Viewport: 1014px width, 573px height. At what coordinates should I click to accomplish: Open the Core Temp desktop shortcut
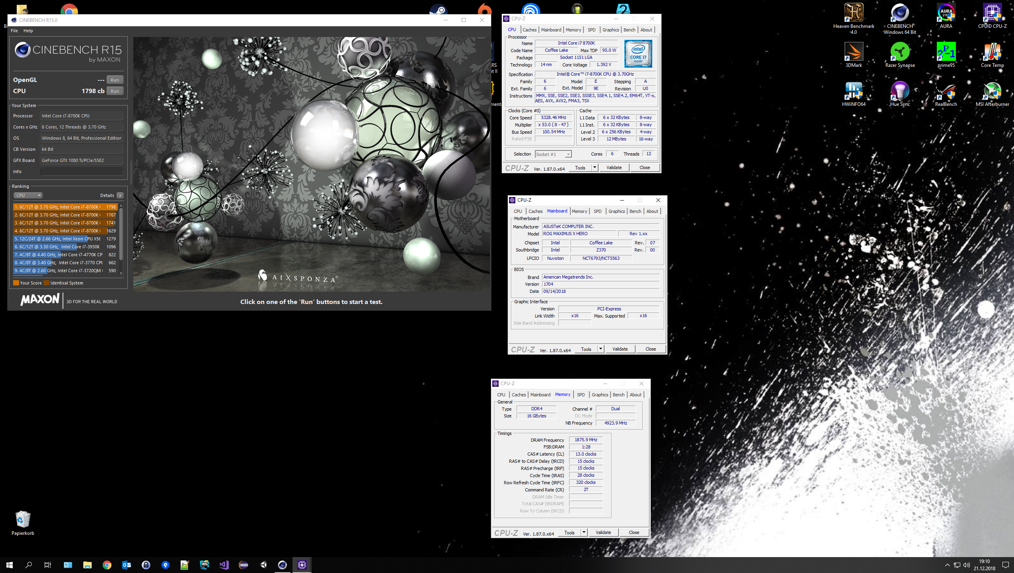[992, 55]
